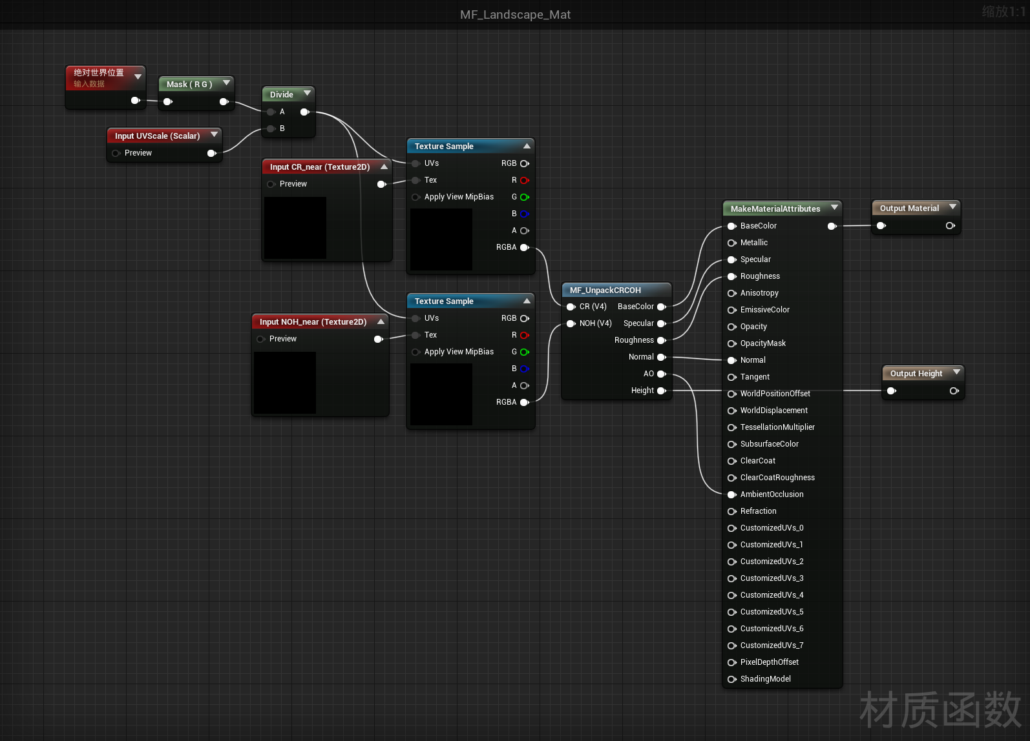Expand the MakeMaterialAttributes node arrow
The height and width of the screenshot is (741, 1030).
tap(834, 208)
